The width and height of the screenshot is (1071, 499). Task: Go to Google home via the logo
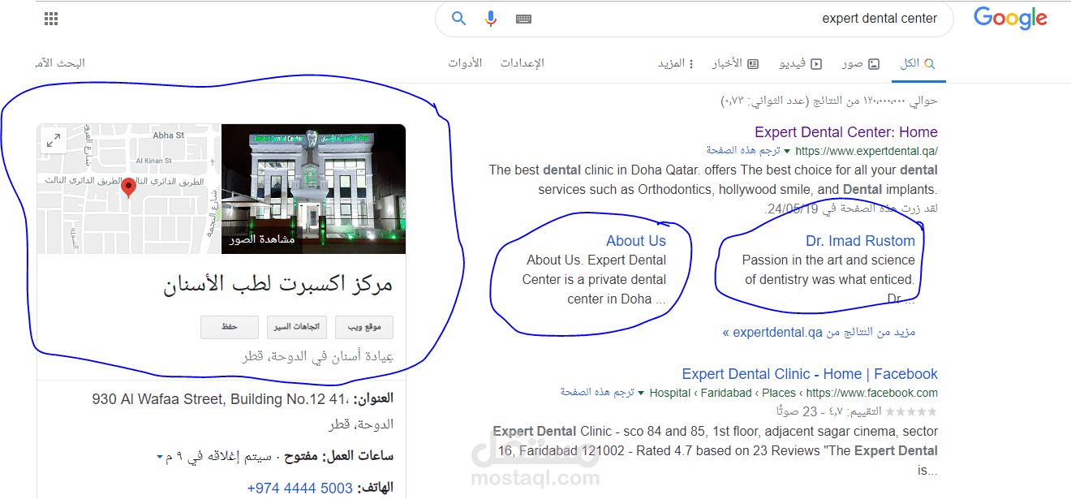tap(1010, 19)
